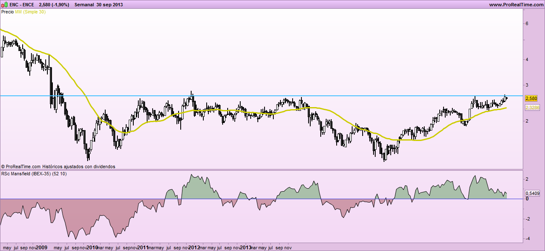Click the MM (Simple 30) indicator label
The width and height of the screenshot is (545, 251).
30,12
